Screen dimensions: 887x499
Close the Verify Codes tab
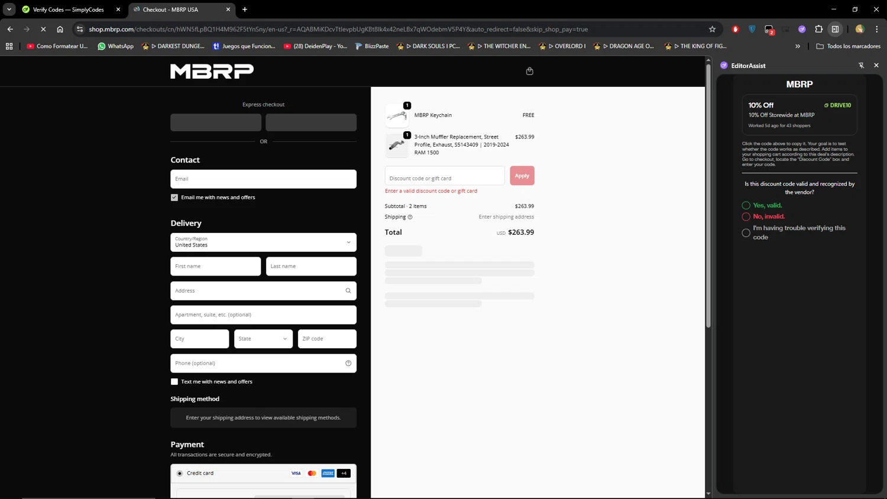[x=118, y=9]
